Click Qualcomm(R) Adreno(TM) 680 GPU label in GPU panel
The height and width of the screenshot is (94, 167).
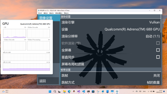(x=35, y=24)
